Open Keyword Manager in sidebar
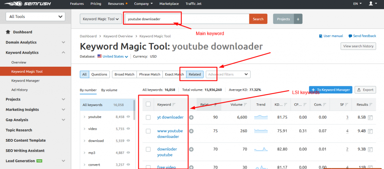 (x=25, y=81)
